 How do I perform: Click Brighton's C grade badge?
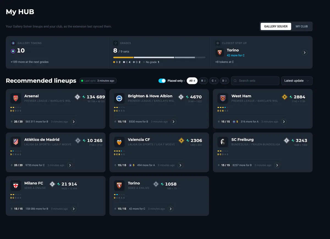point(181,97)
